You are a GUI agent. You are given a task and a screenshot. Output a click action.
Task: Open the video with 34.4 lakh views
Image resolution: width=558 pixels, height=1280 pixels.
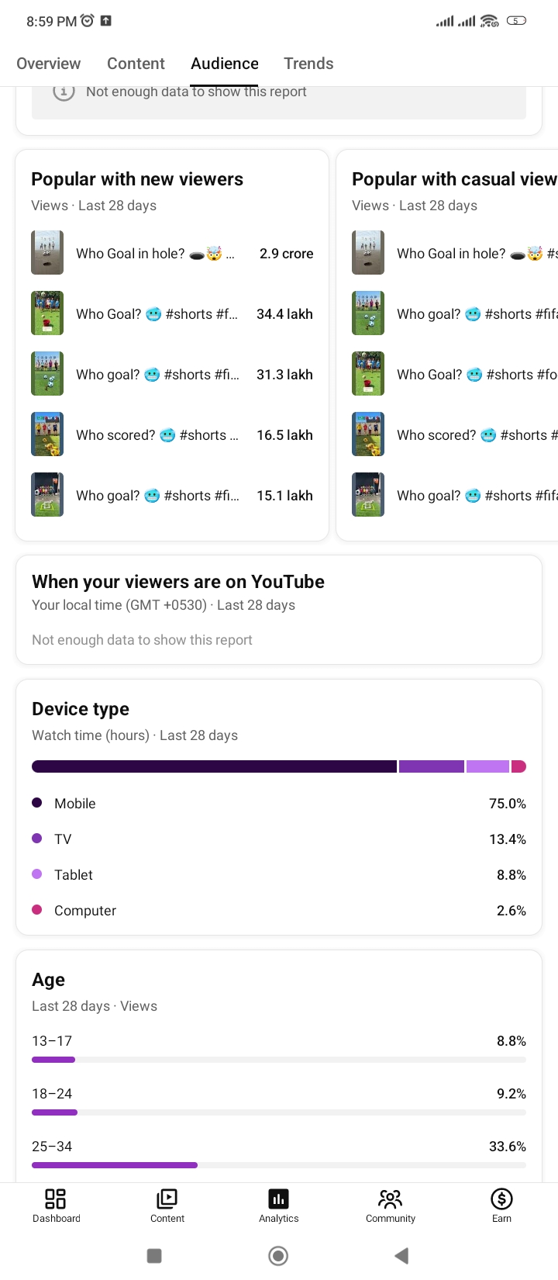[x=172, y=313]
